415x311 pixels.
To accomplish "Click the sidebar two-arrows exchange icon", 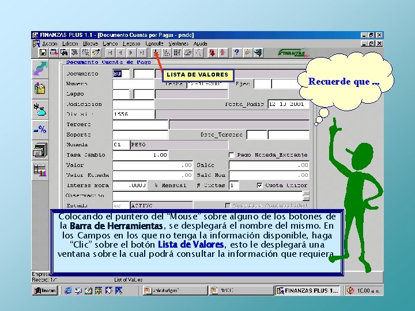I will tap(40, 69).
